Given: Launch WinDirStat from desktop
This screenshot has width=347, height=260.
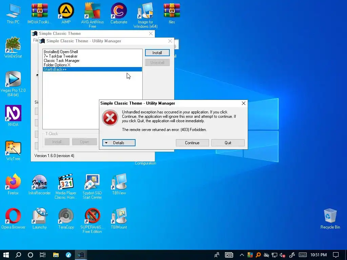Looking at the screenshot, I should (13, 47).
